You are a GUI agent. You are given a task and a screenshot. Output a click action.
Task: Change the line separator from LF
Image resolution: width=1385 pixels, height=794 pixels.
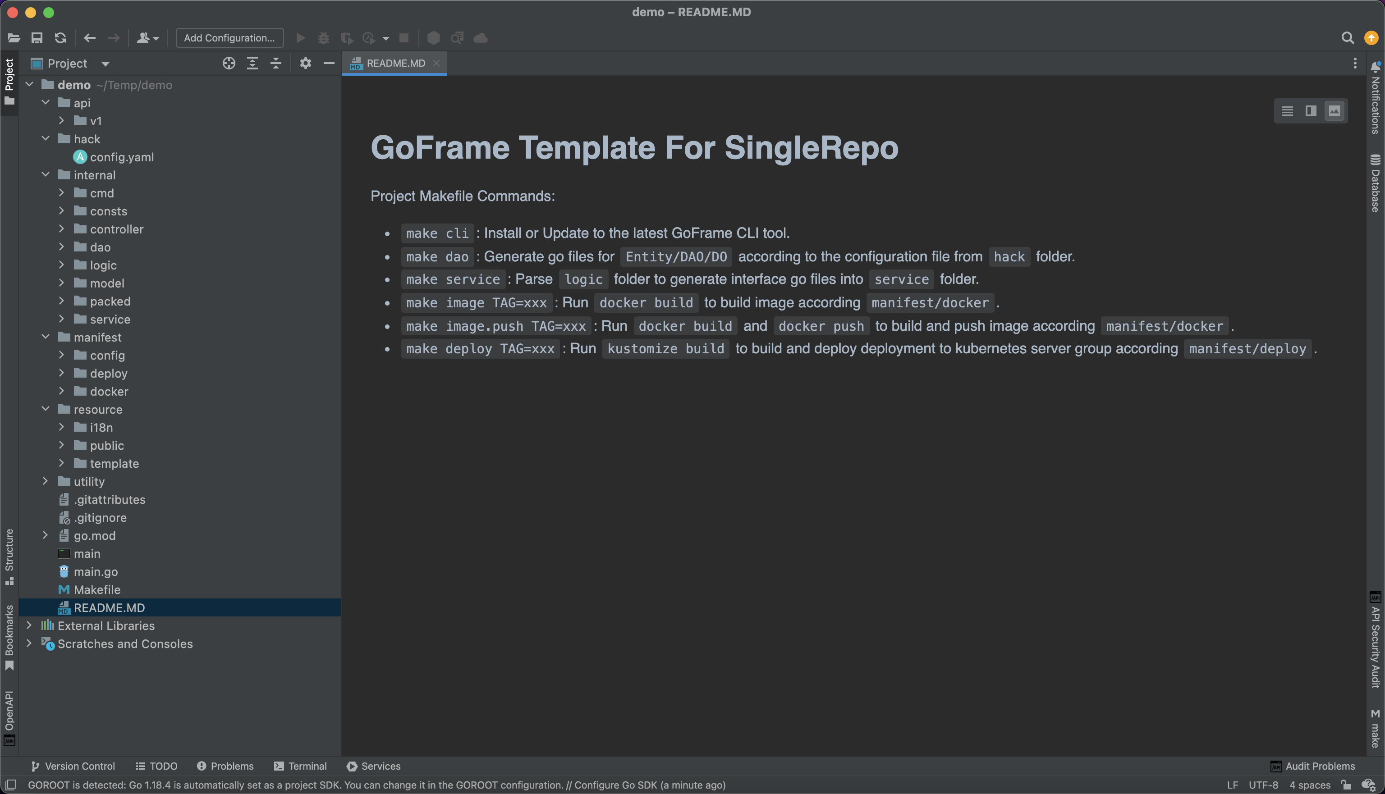point(1233,785)
